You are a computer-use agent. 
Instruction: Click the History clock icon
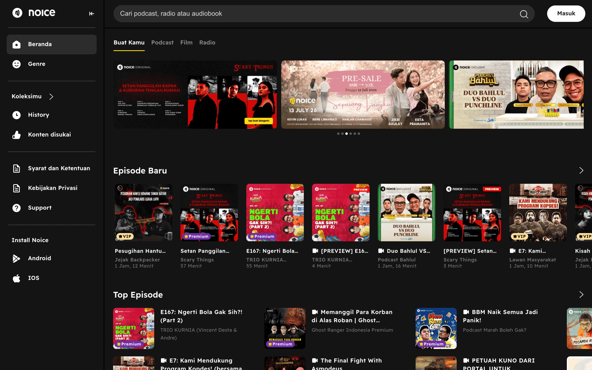click(17, 115)
